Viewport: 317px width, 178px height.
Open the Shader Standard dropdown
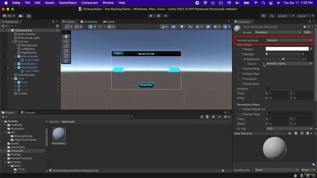click(278, 32)
